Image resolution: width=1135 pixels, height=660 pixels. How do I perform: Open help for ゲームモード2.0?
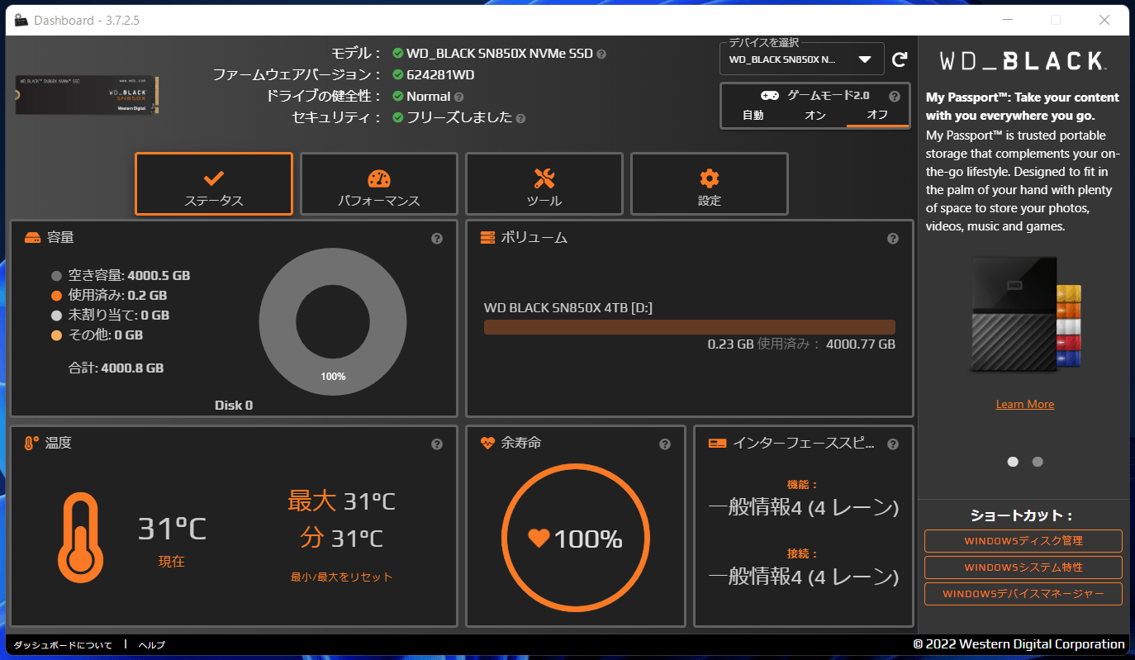[894, 96]
